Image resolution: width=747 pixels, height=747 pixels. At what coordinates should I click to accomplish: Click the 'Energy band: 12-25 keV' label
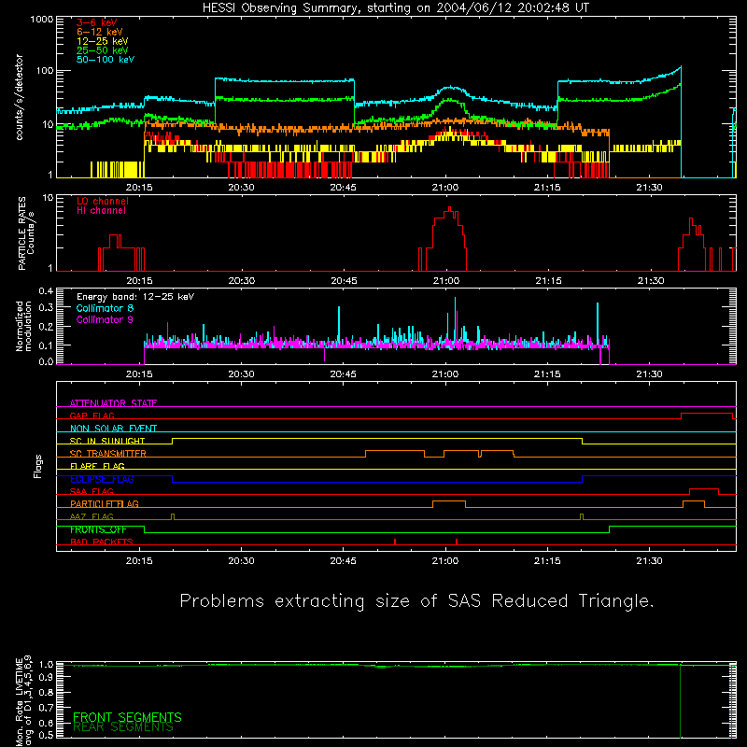135,297
